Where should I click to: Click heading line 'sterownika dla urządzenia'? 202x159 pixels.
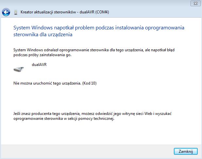point(43,34)
